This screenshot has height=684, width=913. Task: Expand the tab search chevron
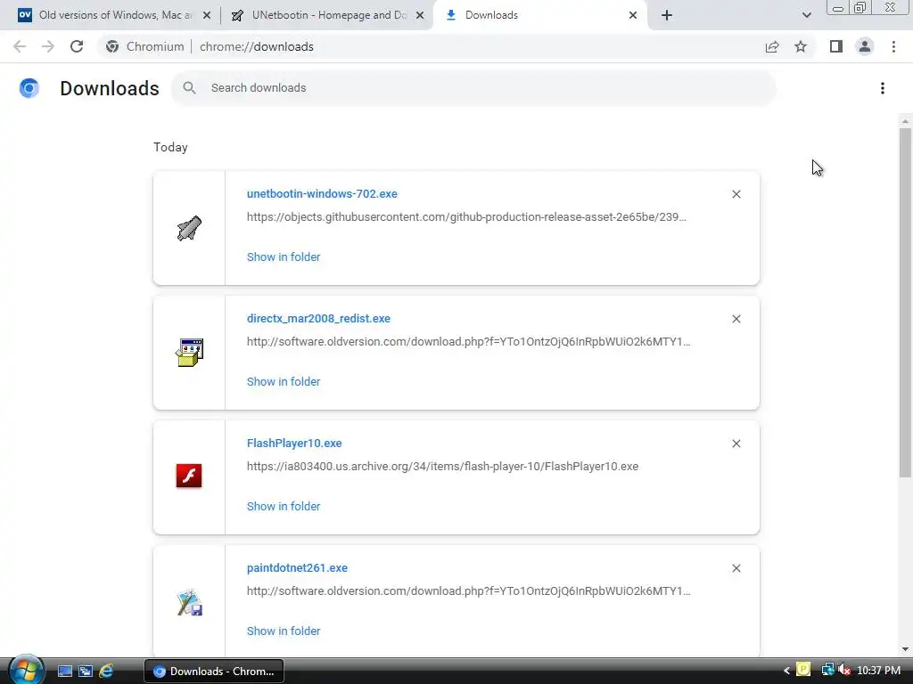[806, 16]
